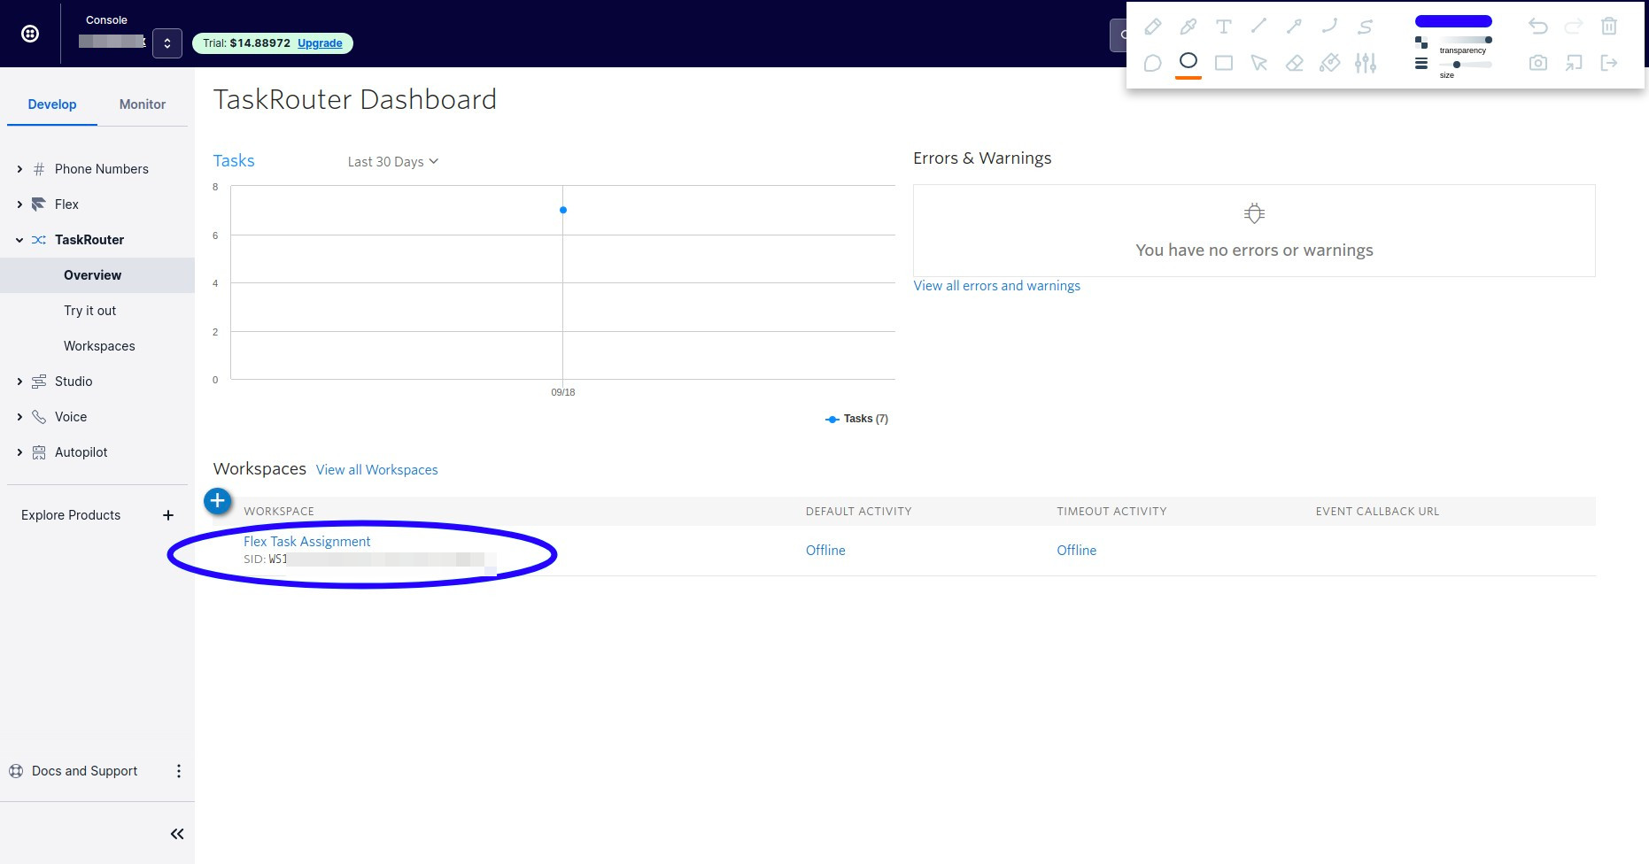Select the pencil drawing tool
1649x864 pixels.
[1152, 27]
